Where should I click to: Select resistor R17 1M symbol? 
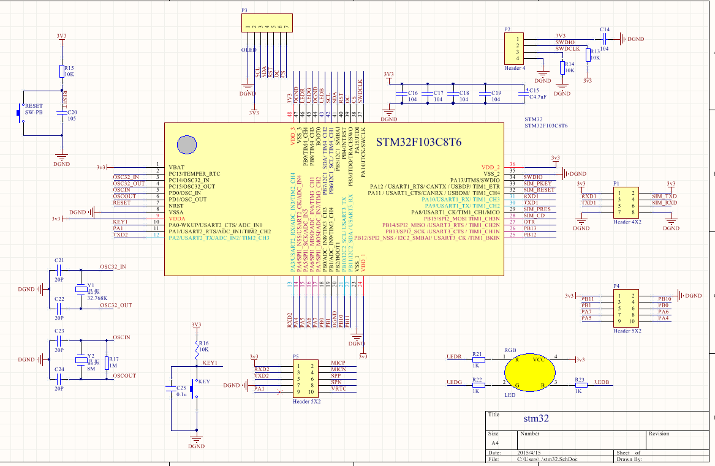point(107,363)
